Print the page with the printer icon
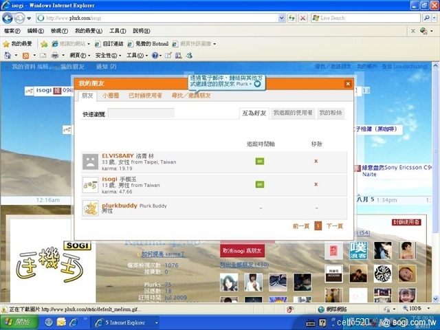 55,56
